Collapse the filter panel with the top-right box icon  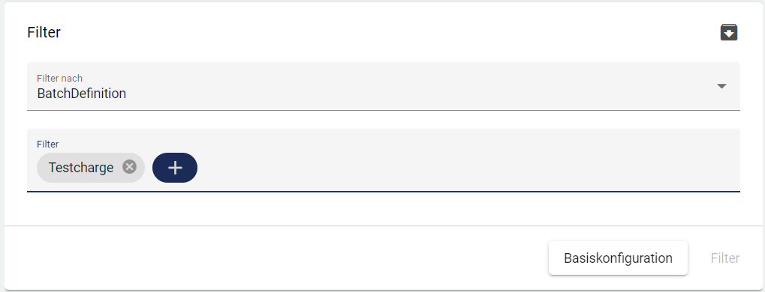pyautogui.click(x=729, y=32)
